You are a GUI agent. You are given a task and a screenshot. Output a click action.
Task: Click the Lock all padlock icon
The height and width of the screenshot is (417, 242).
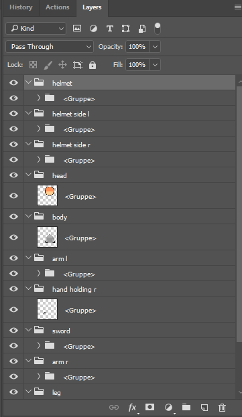tap(93, 65)
